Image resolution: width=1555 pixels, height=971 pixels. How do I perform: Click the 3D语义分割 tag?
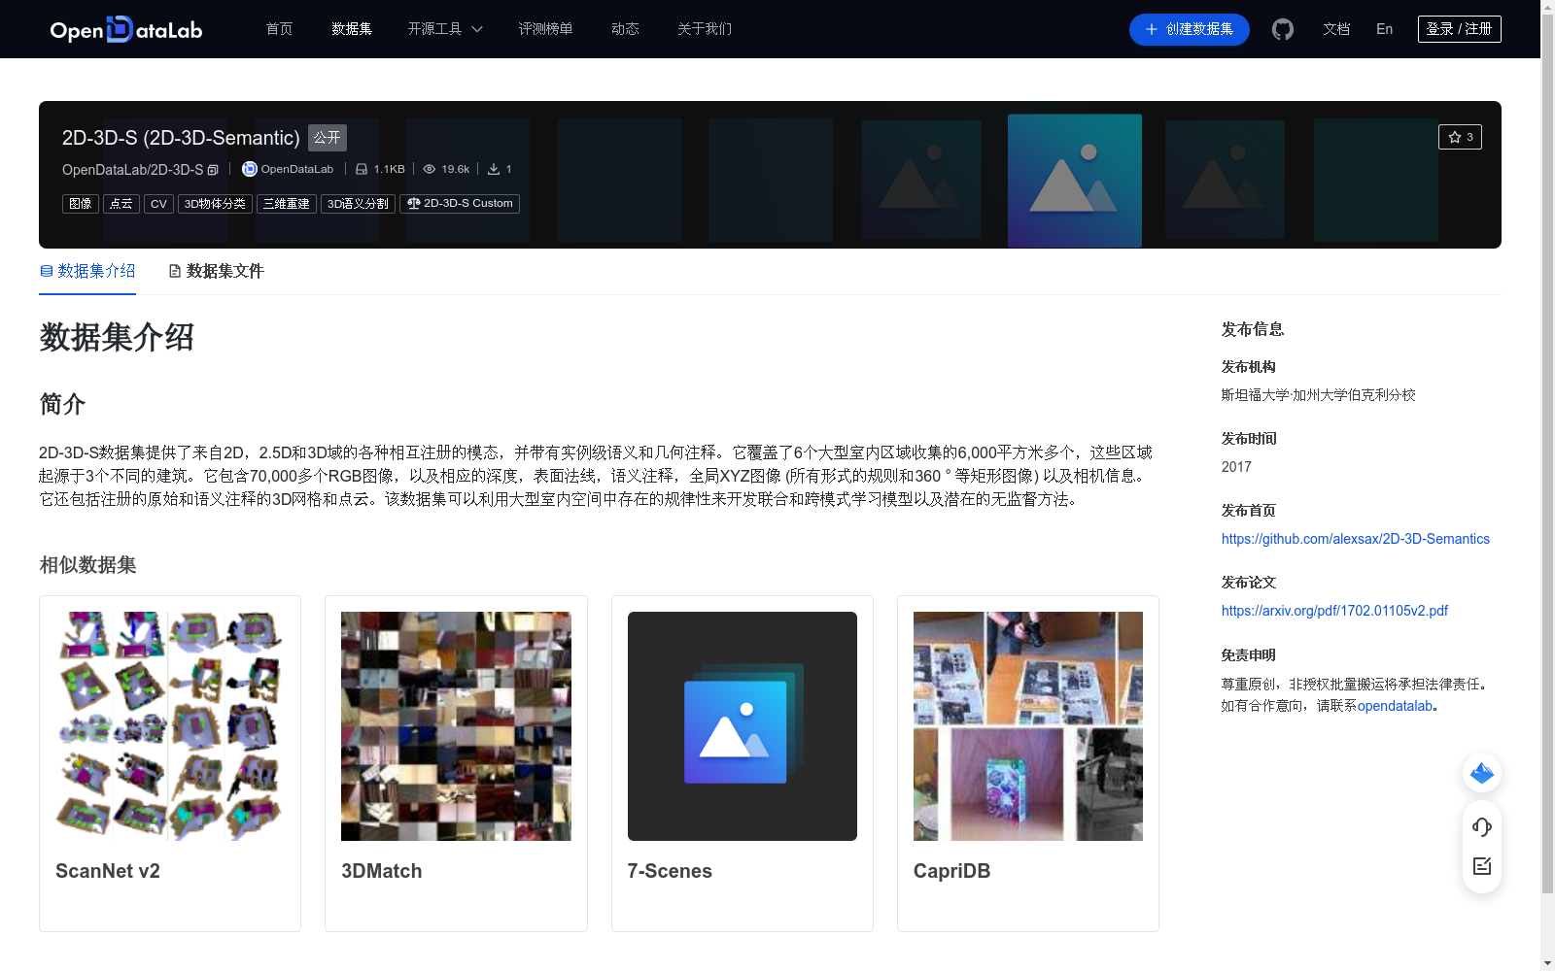coord(358,204)
